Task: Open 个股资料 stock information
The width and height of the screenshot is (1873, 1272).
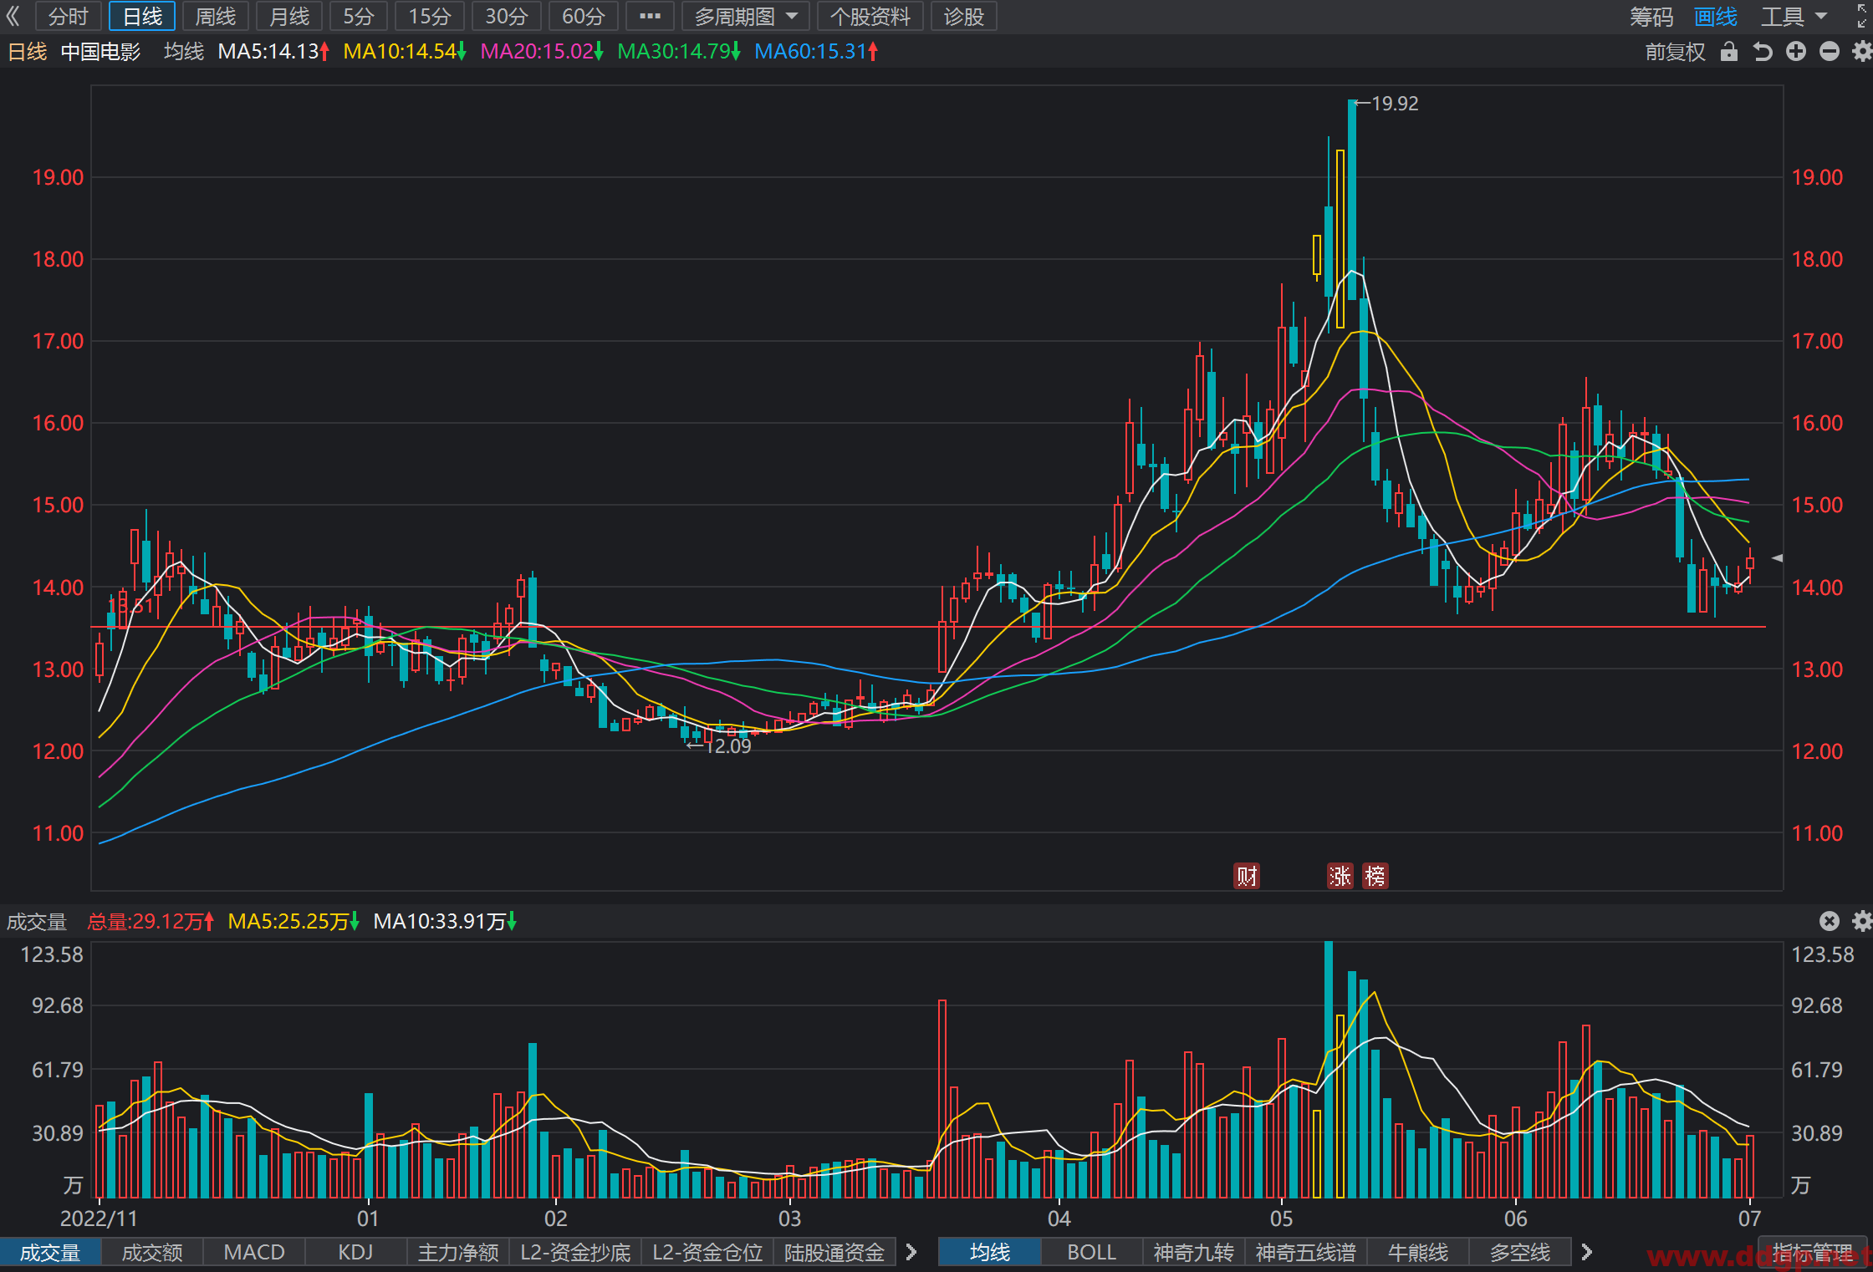Action: click(x=870, y=17)
